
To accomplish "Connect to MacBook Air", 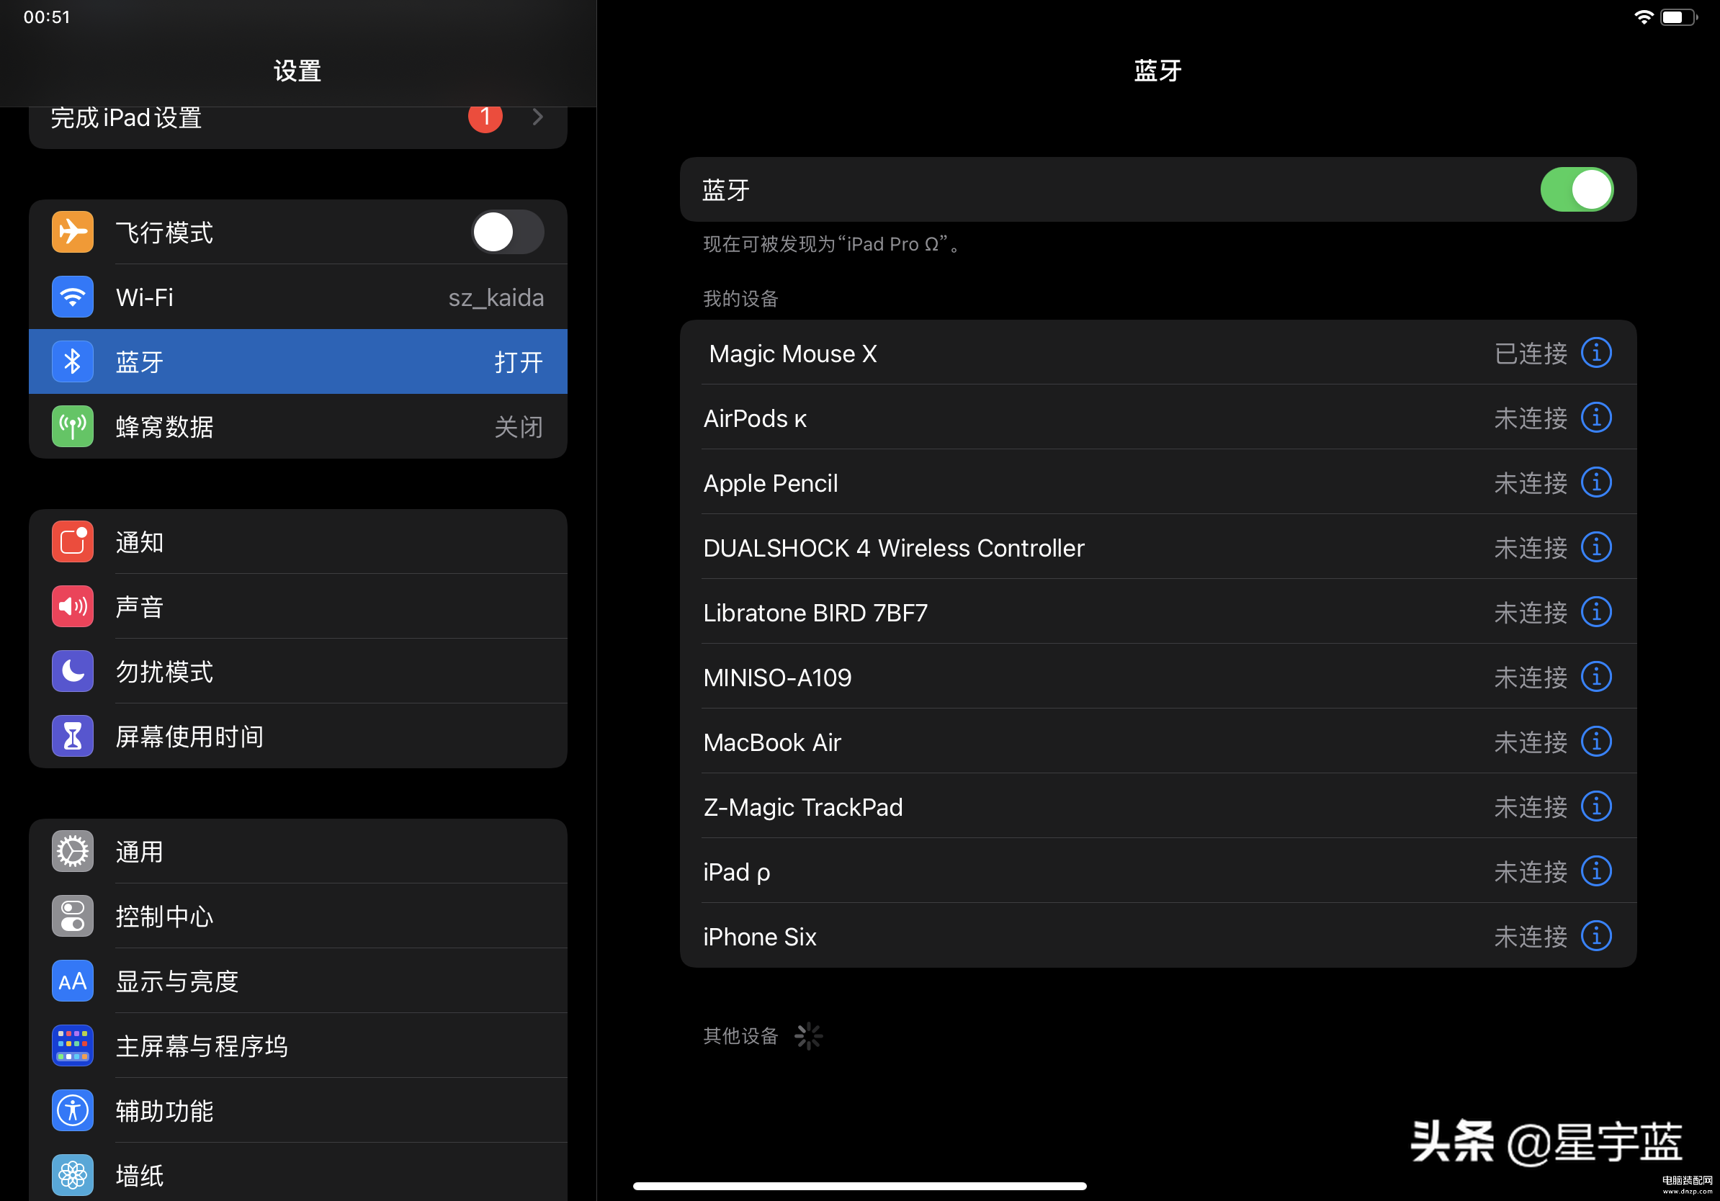I will click(1157, 742).
